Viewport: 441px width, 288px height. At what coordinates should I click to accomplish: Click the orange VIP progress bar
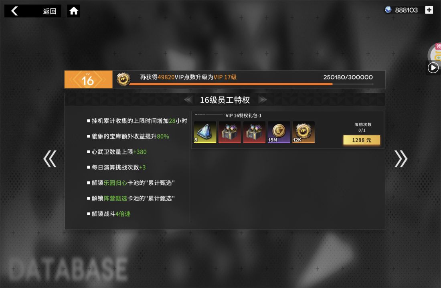pyautogui.click(x=251, y=84)
